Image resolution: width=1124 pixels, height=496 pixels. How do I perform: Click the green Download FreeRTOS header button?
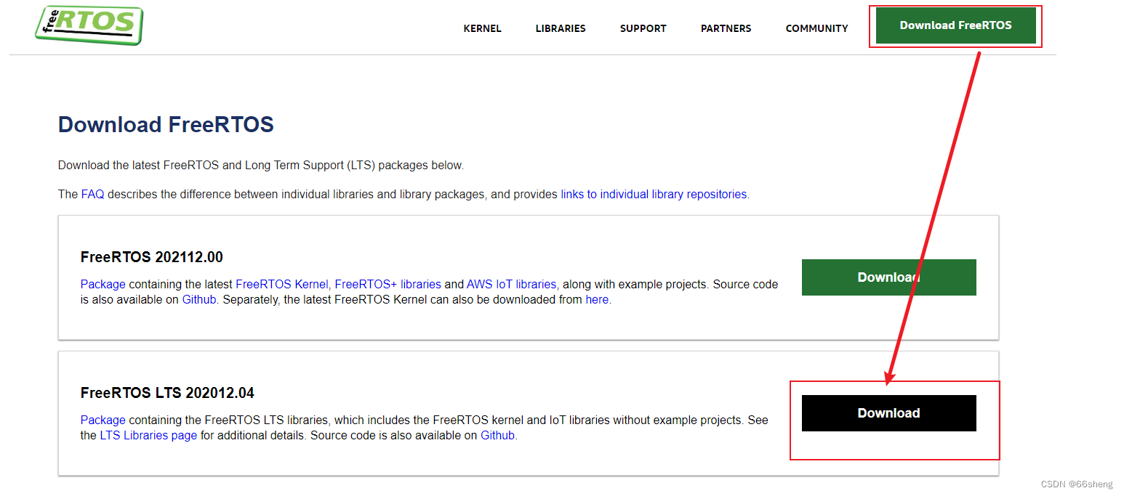[955, 25]
